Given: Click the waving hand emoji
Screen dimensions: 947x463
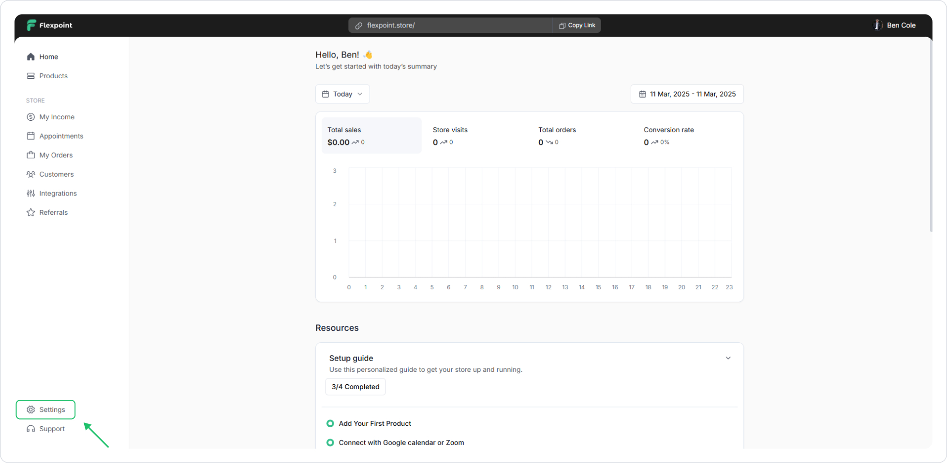Looking at the screenshot, I should pos(368,55).
